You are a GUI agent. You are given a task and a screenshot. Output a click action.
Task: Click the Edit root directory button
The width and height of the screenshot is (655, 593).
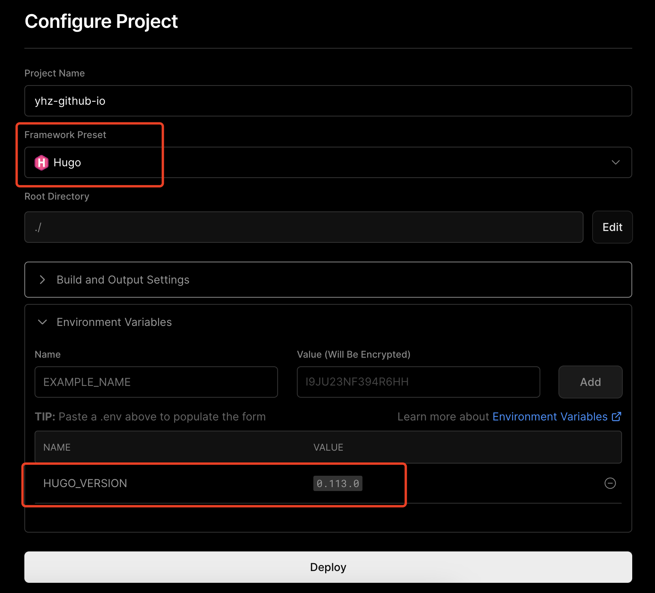pos(612,227)
